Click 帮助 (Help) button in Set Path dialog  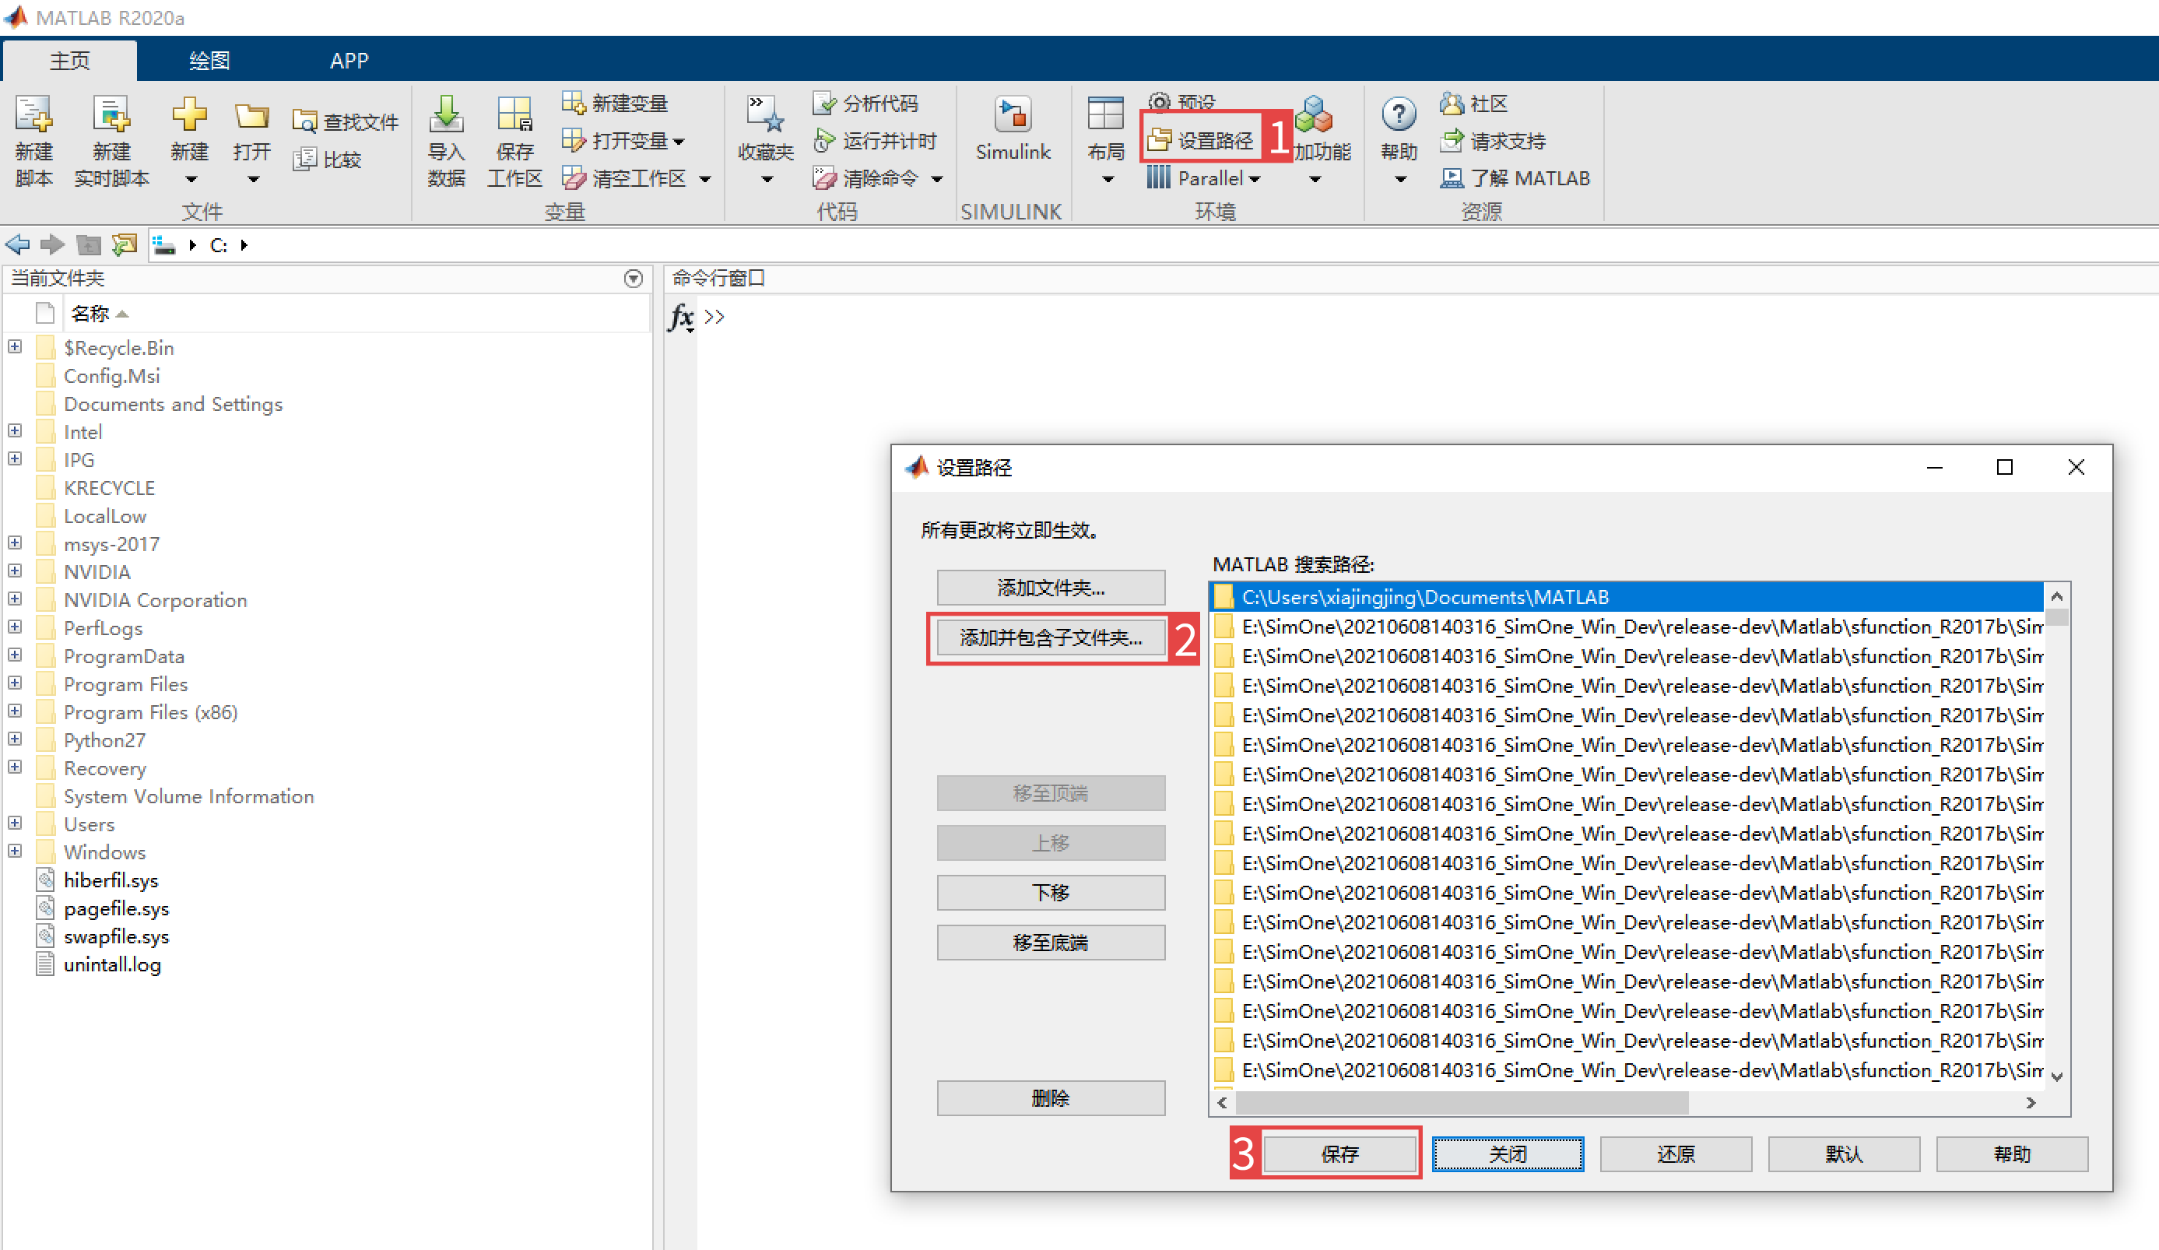tap(2012, 1154)
